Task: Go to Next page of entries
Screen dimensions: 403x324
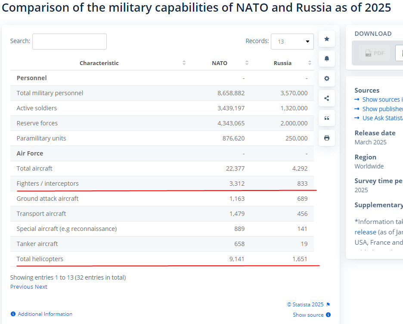Action: pyautogui.click(x=41, y=287)
